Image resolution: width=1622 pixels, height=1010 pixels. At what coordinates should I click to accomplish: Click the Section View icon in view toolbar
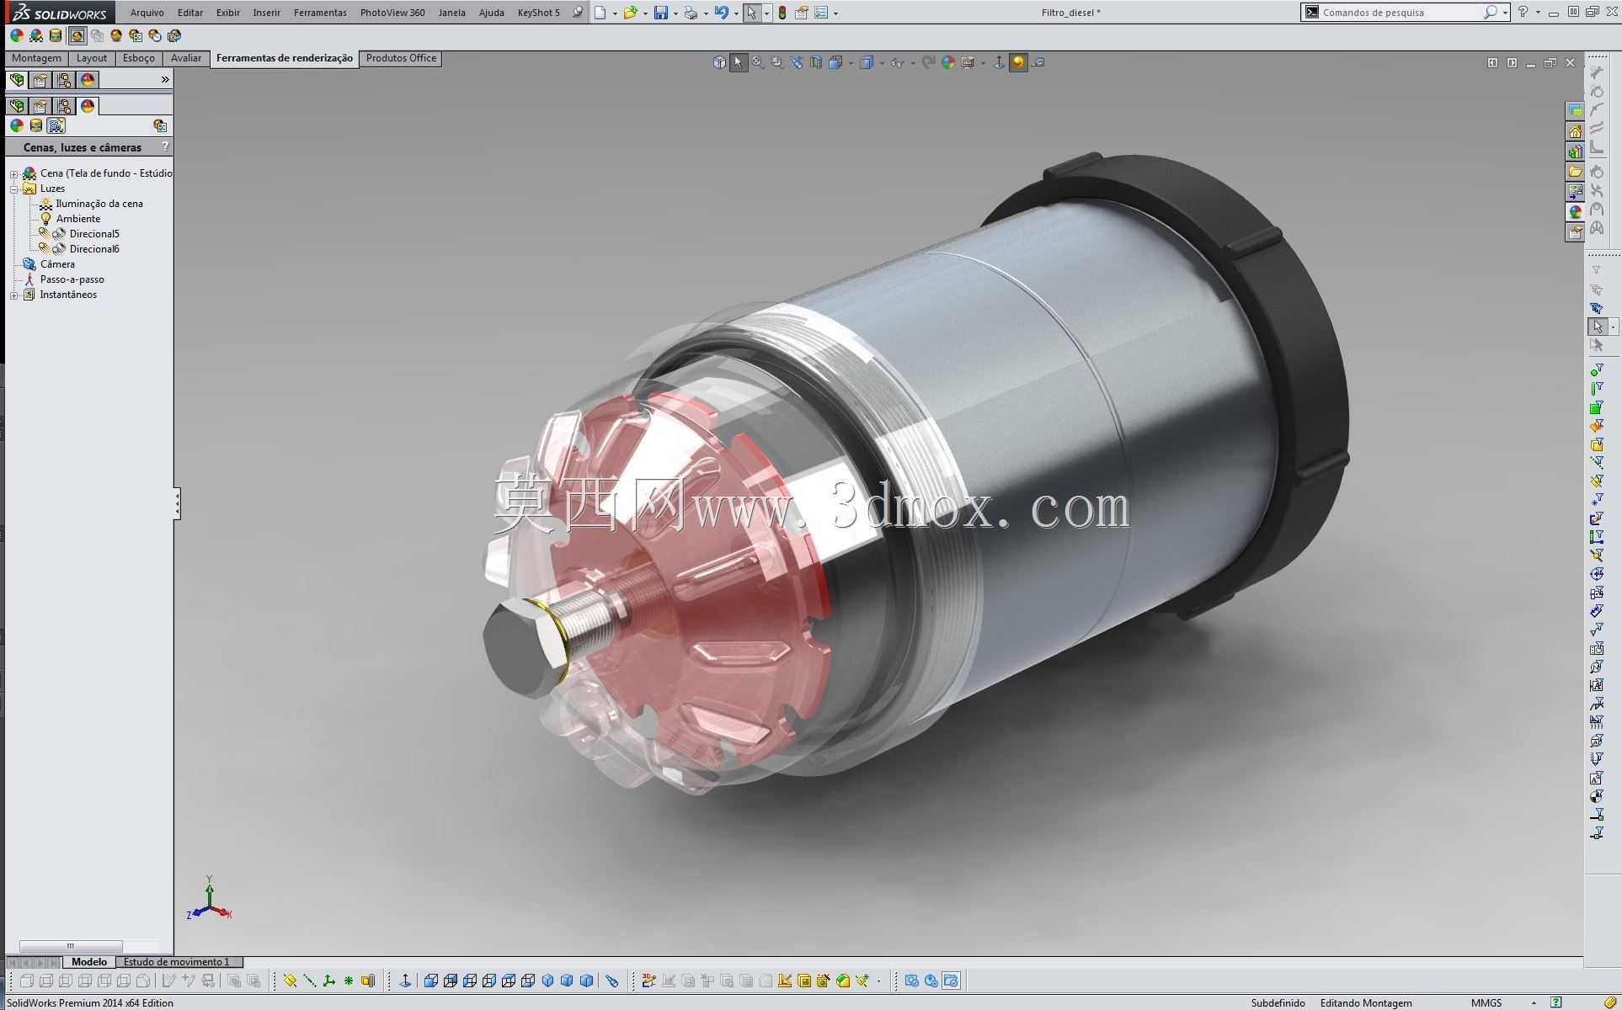(x=816, y=62)
